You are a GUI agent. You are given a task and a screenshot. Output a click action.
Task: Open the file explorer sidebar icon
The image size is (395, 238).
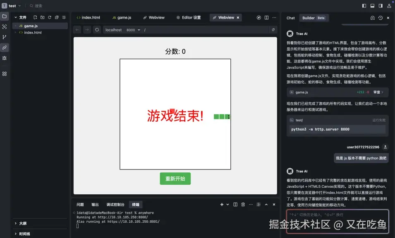point(4,16)
